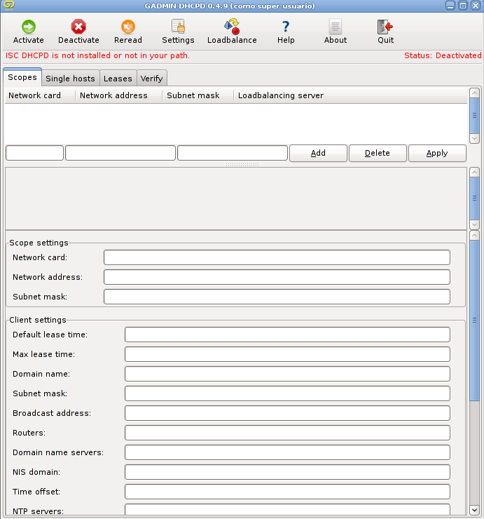
Task: Focus the Default lease time field
Action: [x=287, y=335]
